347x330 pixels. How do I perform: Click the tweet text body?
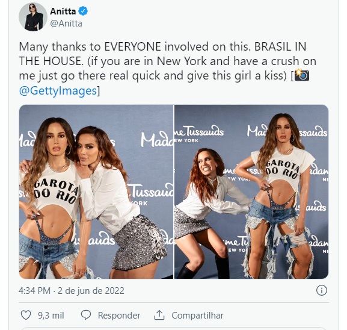(168, 68)
